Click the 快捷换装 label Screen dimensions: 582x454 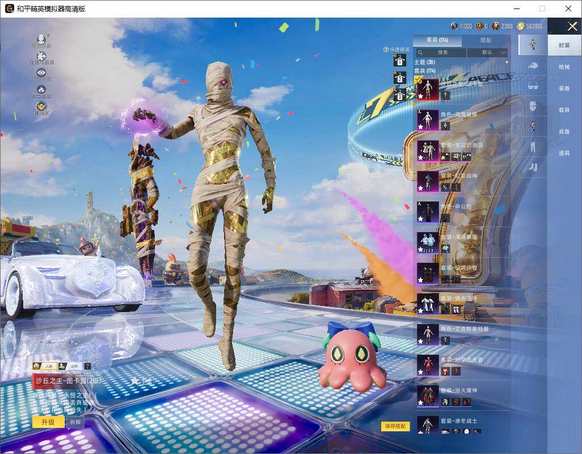pyautogui.click(x=400, y=49)
